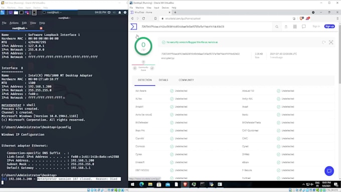Click the Ad-Aware vendor row name
341x192 pixels.
click(141, 91)
